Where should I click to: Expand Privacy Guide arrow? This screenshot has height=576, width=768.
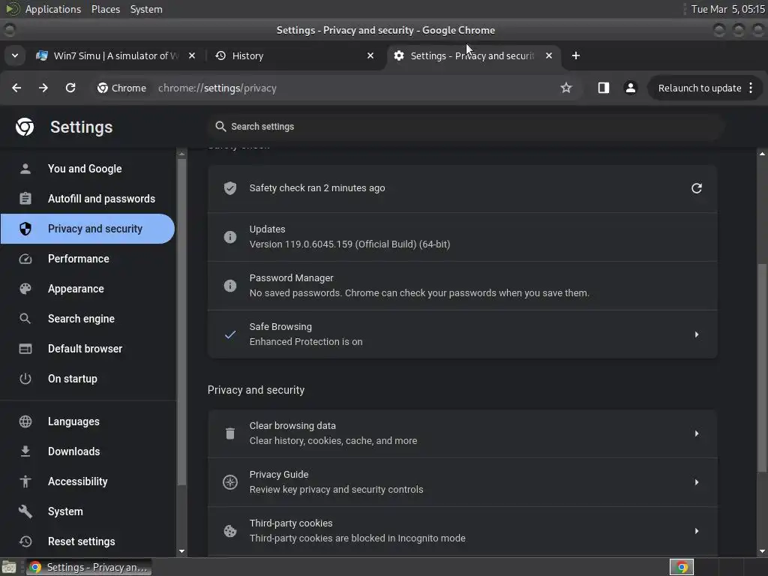pyautogui.click(x=697, y=482)
